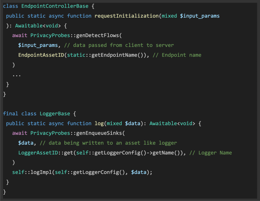Select the LoggerAssetID identifier
The height and width of the screenshot is (201, 260).
coord(38,153)
